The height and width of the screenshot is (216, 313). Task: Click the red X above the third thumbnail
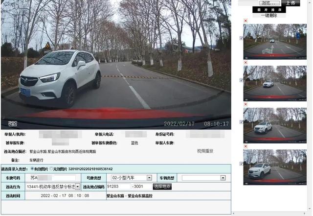coord(246,104)
